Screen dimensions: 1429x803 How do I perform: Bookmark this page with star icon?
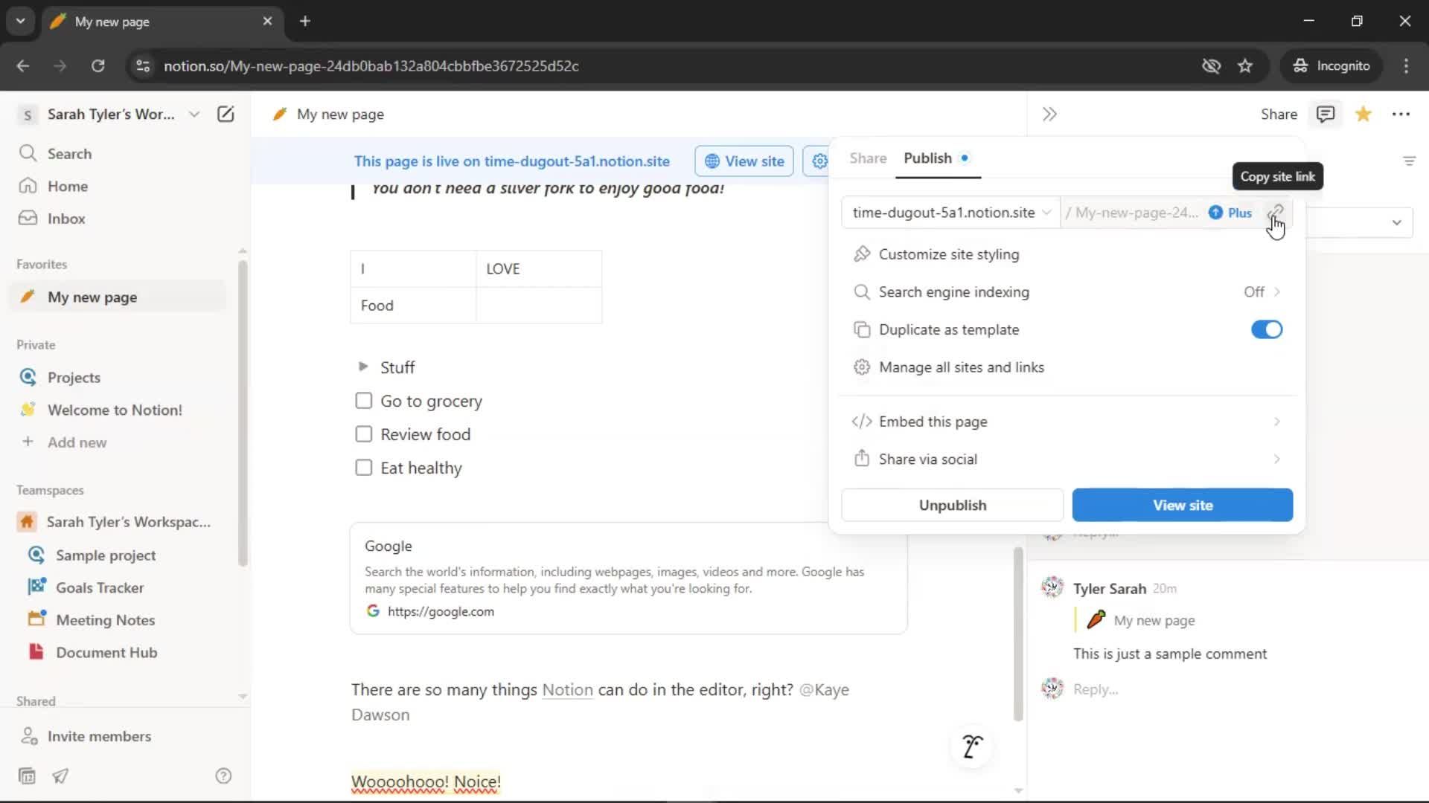tap(1245, 65)
